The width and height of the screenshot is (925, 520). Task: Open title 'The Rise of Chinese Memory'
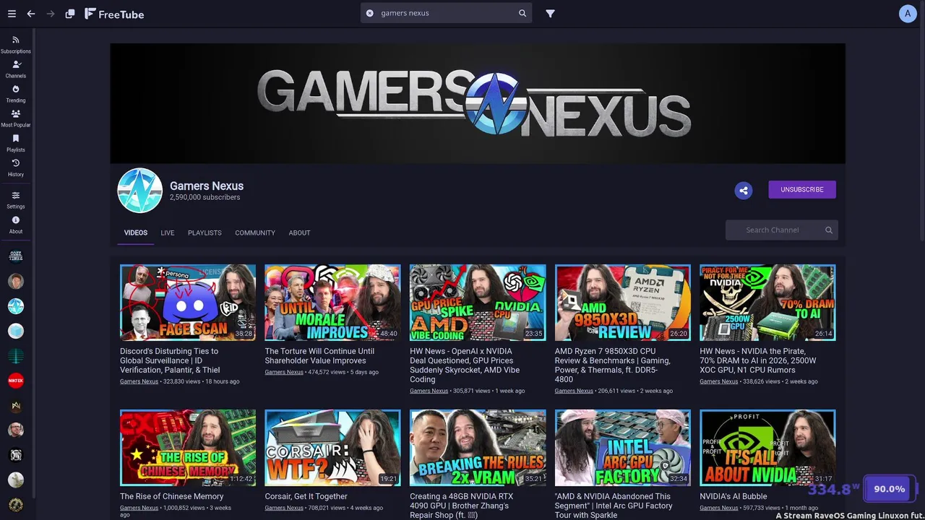click(172, 496)
